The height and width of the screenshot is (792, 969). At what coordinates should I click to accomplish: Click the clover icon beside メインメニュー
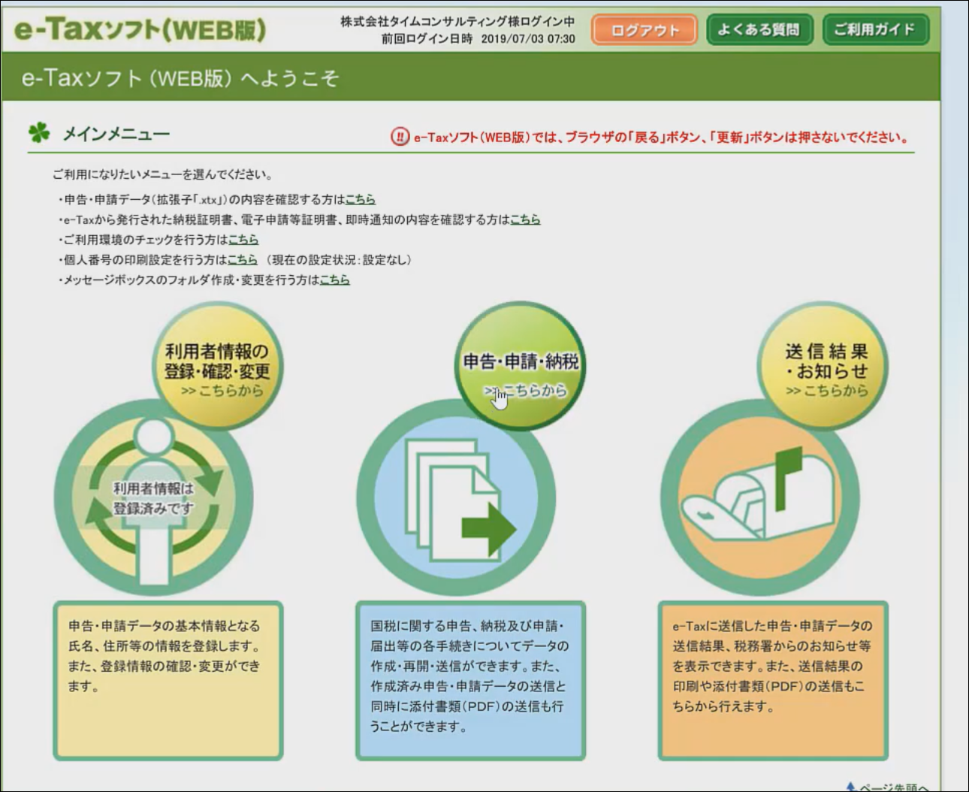click(39, 133)
